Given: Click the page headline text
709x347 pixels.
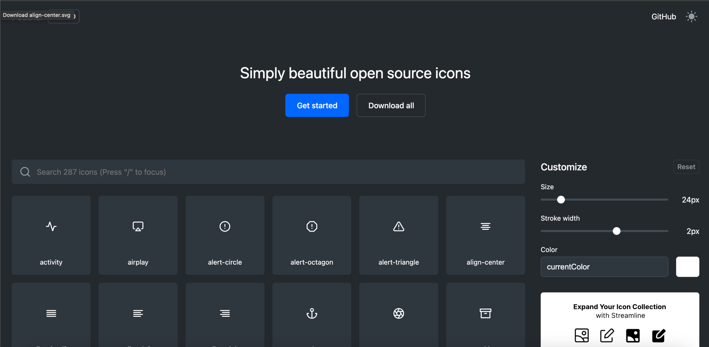Looking at the screenshot, I should pos(355,73).
